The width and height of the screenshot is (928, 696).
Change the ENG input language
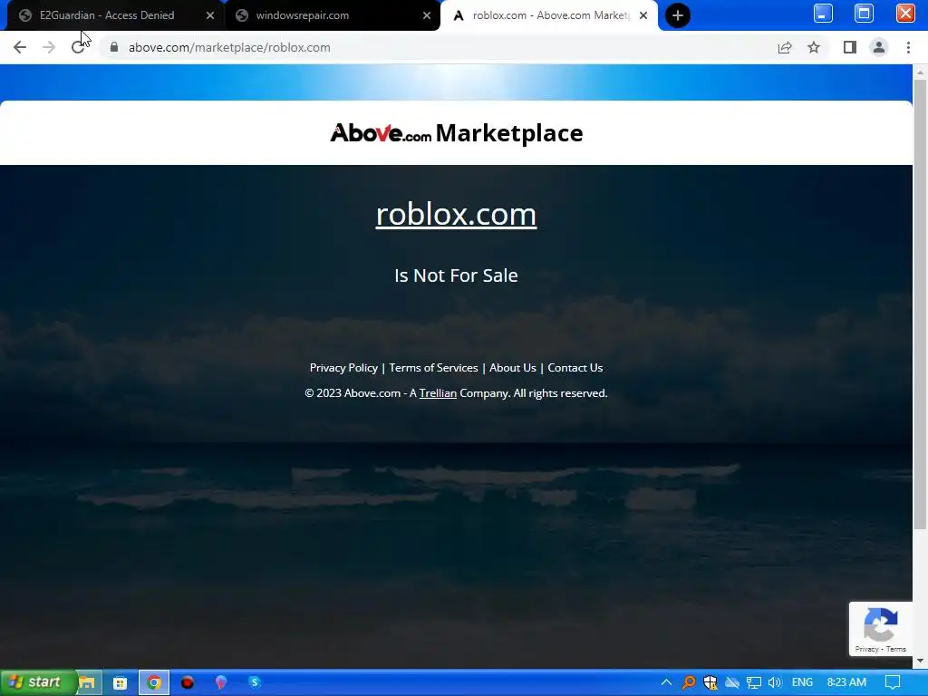[802, 682]
